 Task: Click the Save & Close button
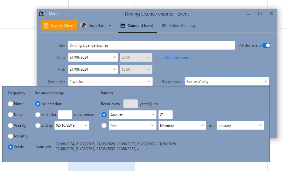(x=59, y=25)
